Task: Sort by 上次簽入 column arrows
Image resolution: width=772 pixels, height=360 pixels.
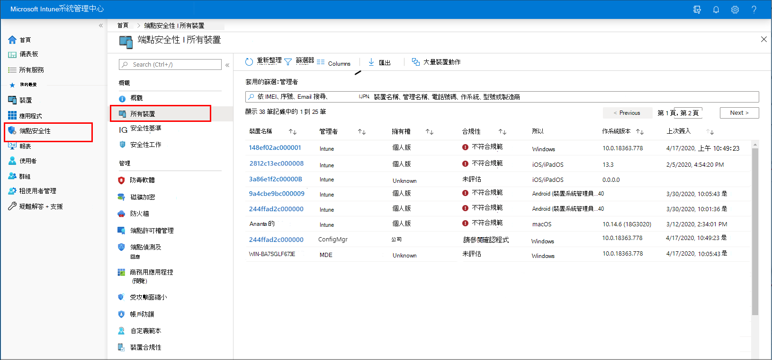Action: point(710,132)
